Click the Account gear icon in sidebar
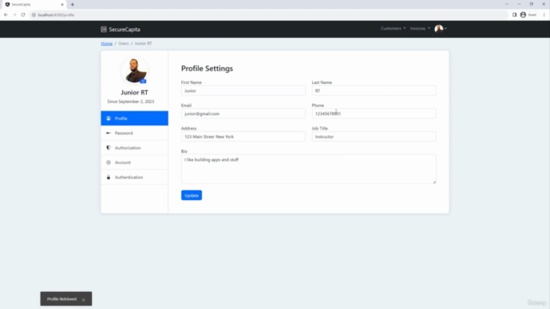This screenshot has height=309, width=550. pos(108,162)
